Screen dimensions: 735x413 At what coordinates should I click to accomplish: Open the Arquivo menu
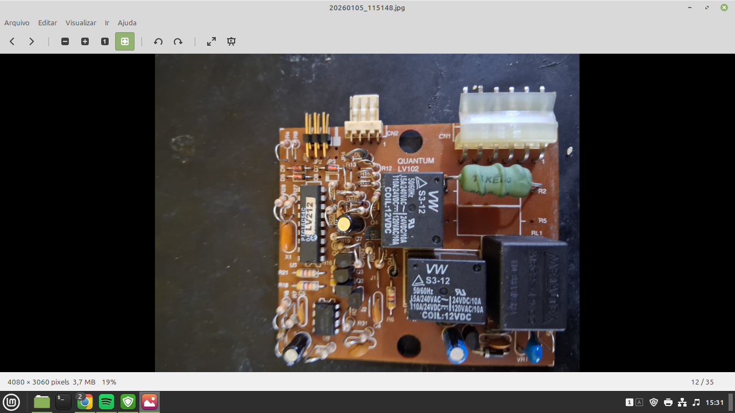point(17,23)
